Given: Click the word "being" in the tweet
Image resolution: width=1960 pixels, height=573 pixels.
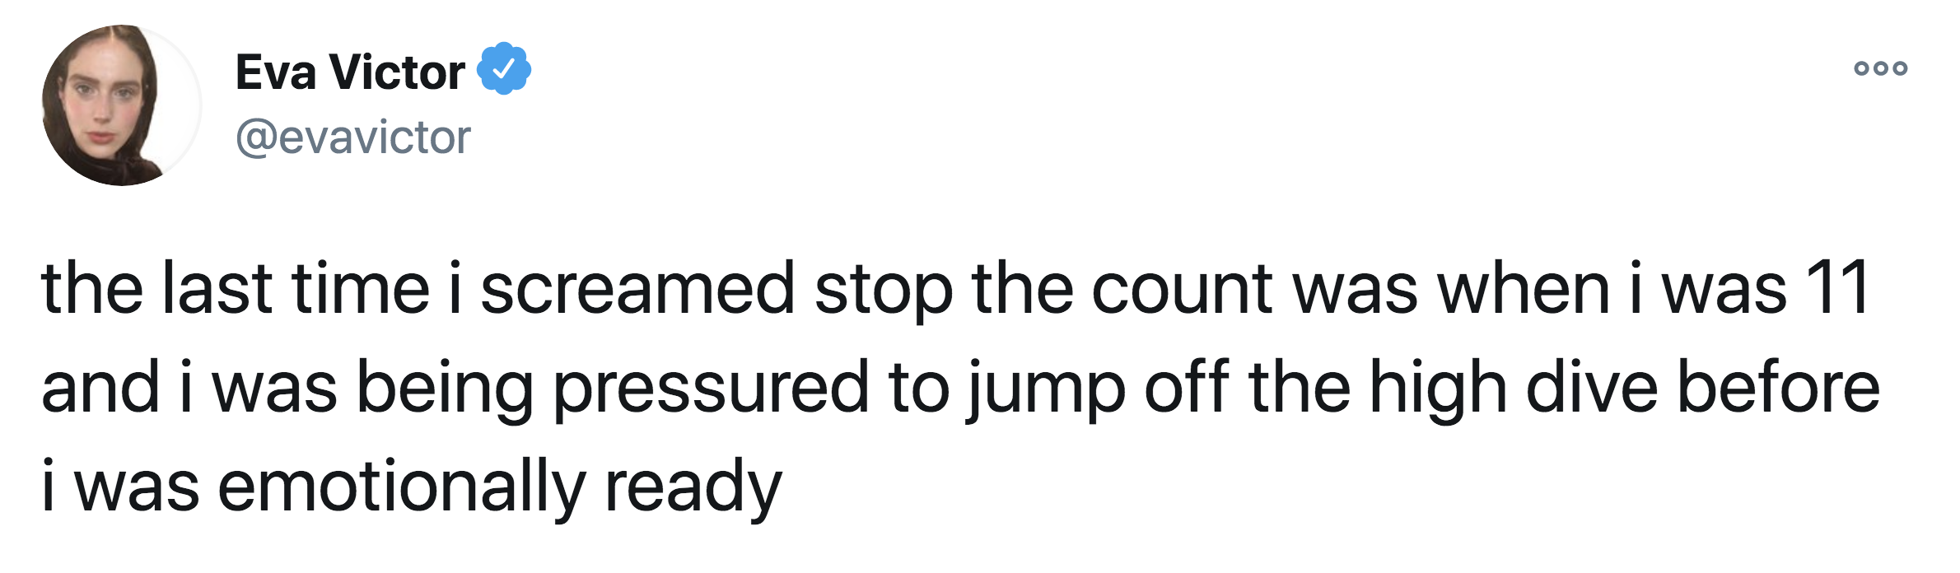Looking at the screenshot, I should [x=445, y=389].
